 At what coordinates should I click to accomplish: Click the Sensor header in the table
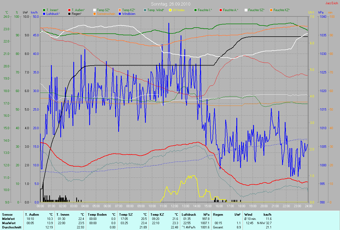click(x=7, y=214)
